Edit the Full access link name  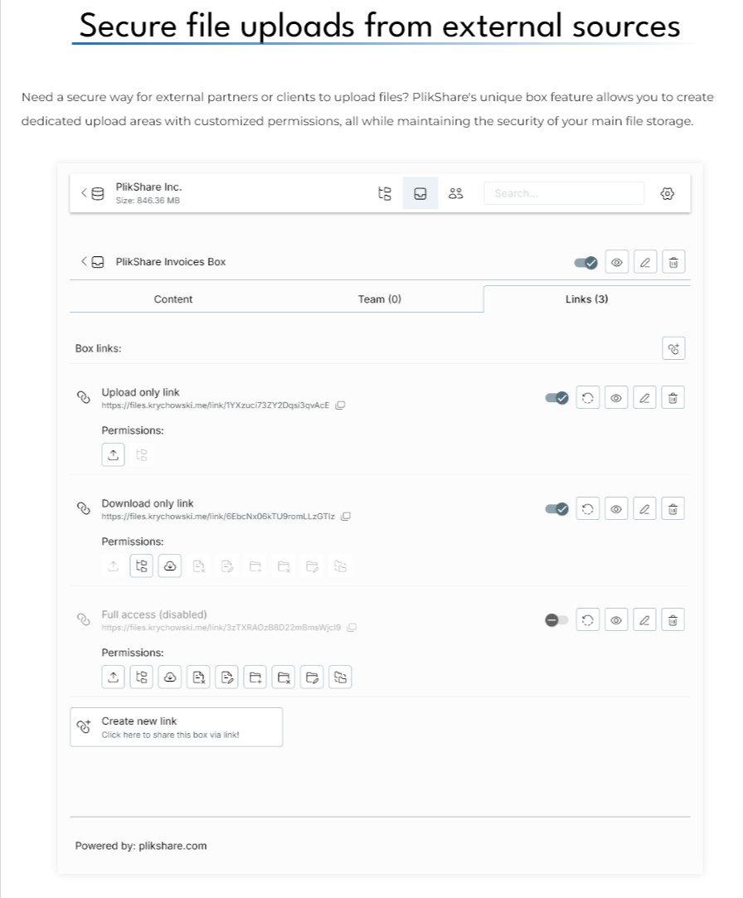[644, 620]
